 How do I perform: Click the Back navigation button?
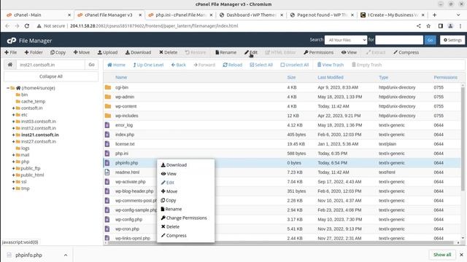(x=178, y=65)
